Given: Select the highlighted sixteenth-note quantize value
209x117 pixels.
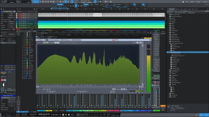Looking at the screenshot, I should [x=76, y=6].
